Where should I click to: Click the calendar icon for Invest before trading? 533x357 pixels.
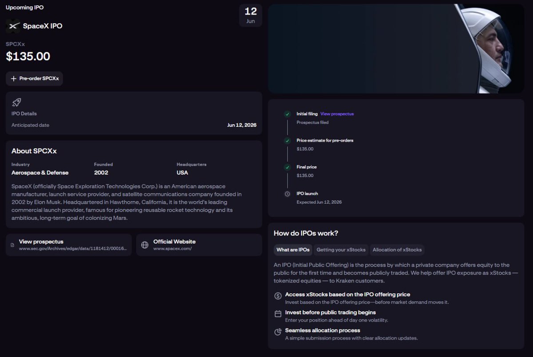click(x=278, y=314)
